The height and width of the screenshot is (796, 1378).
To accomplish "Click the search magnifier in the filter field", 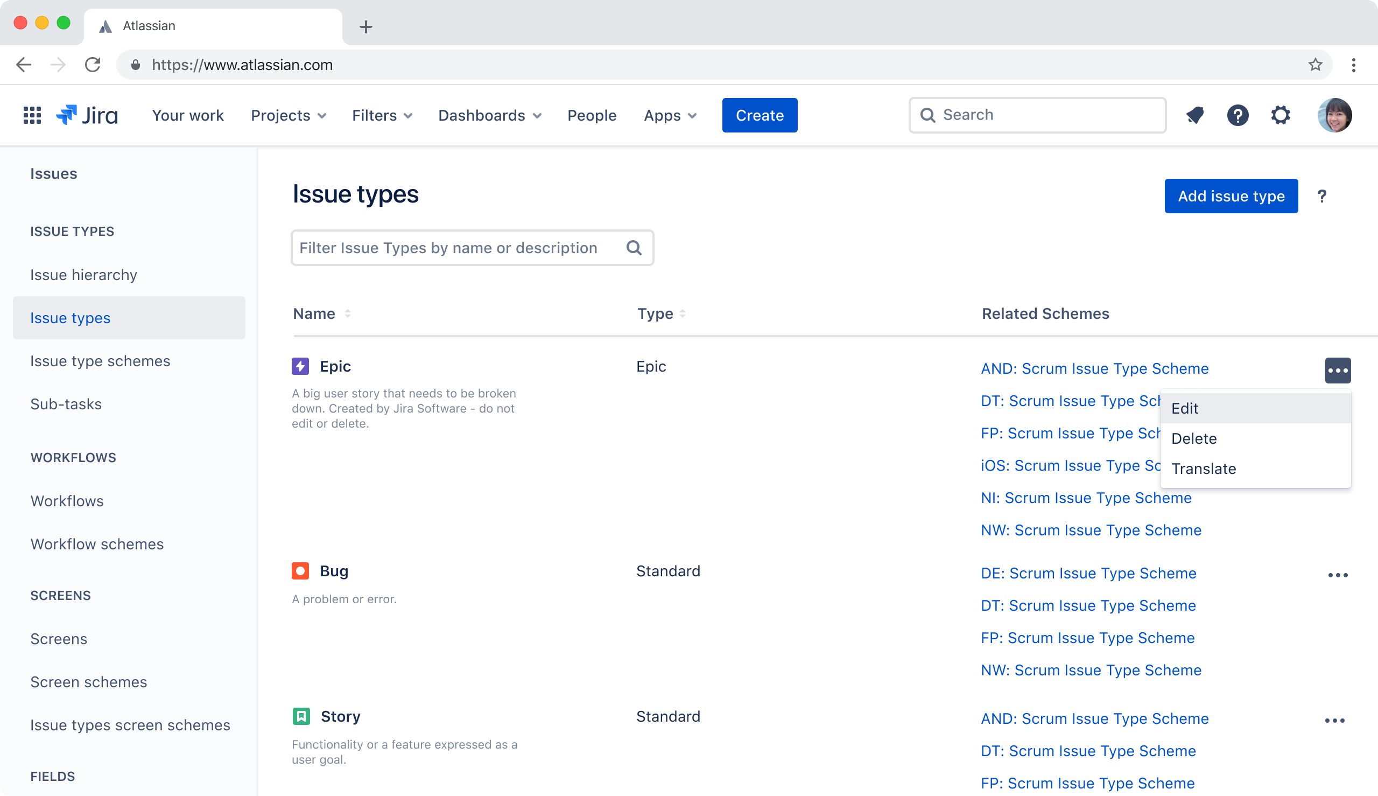I will pyautogui.click(x=634, y=248).
